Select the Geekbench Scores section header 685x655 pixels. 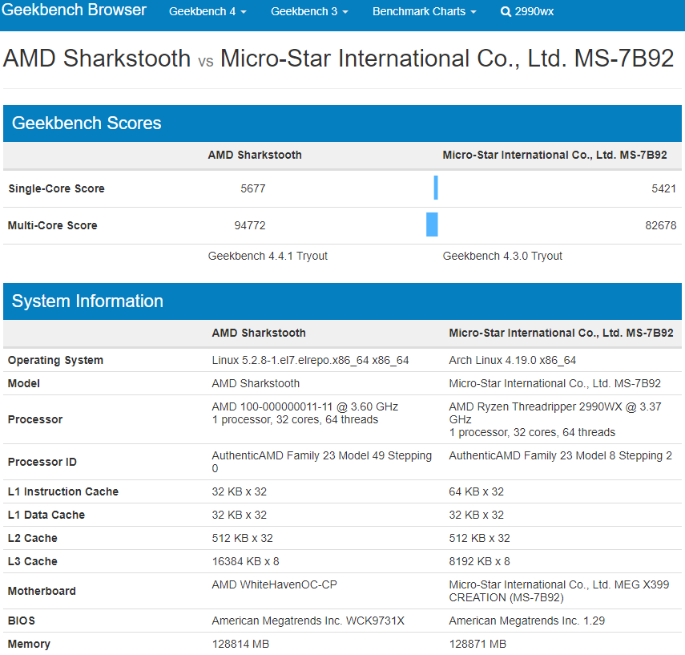[x=87, y=123]
